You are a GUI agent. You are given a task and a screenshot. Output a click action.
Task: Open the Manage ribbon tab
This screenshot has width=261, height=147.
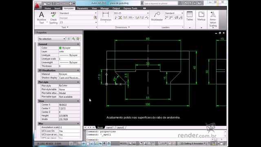(x=104, y=8)
